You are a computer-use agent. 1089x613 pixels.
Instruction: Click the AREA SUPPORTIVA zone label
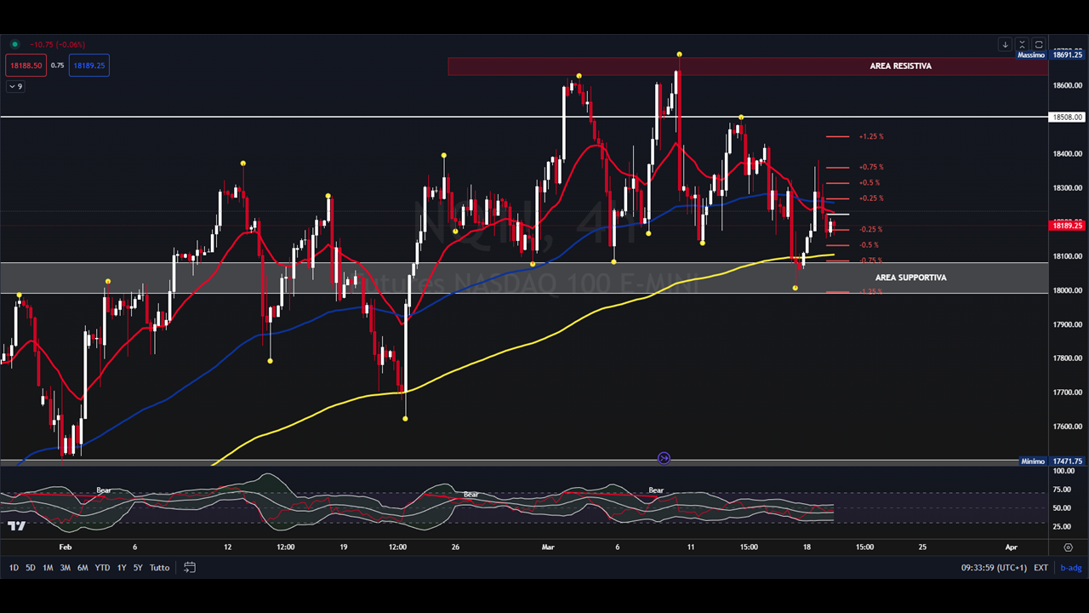[910, 278]
